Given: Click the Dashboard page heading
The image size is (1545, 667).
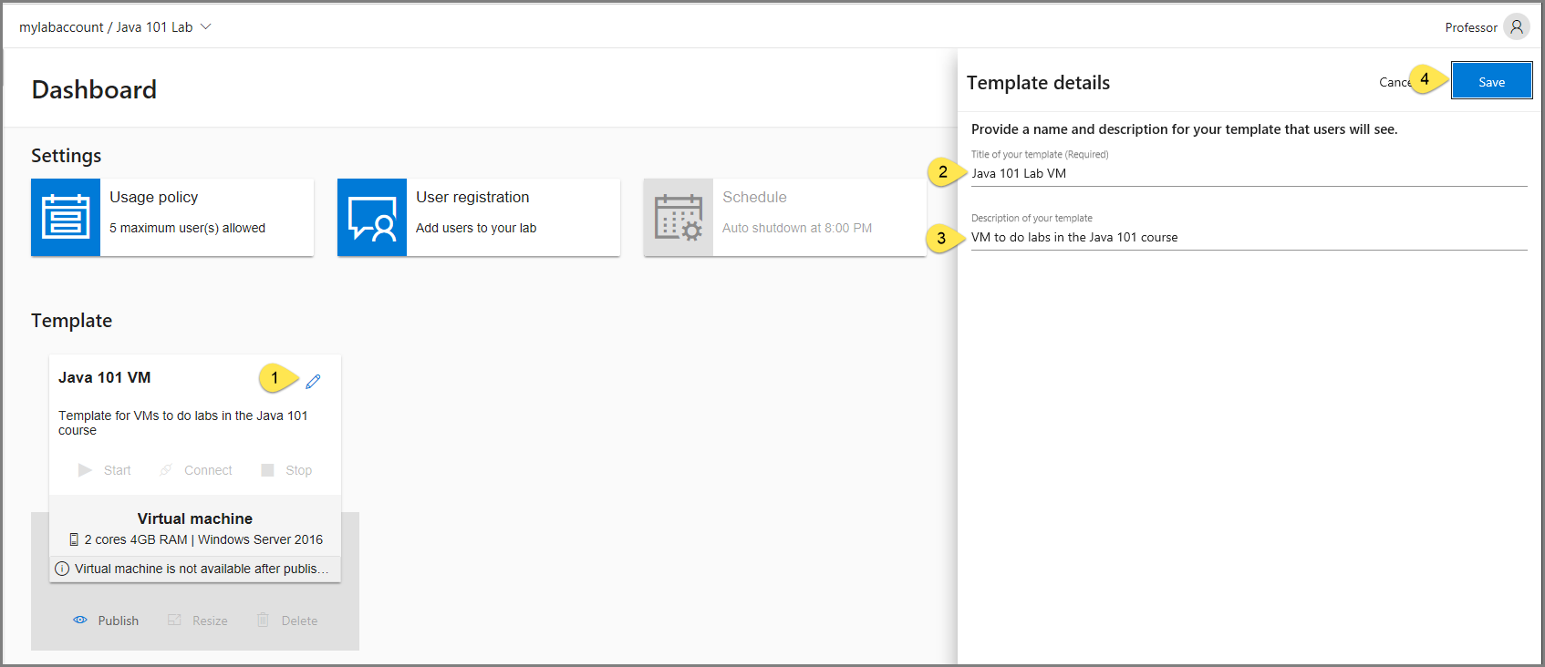Looking at the screenshot, I should [x=94, y=89].
